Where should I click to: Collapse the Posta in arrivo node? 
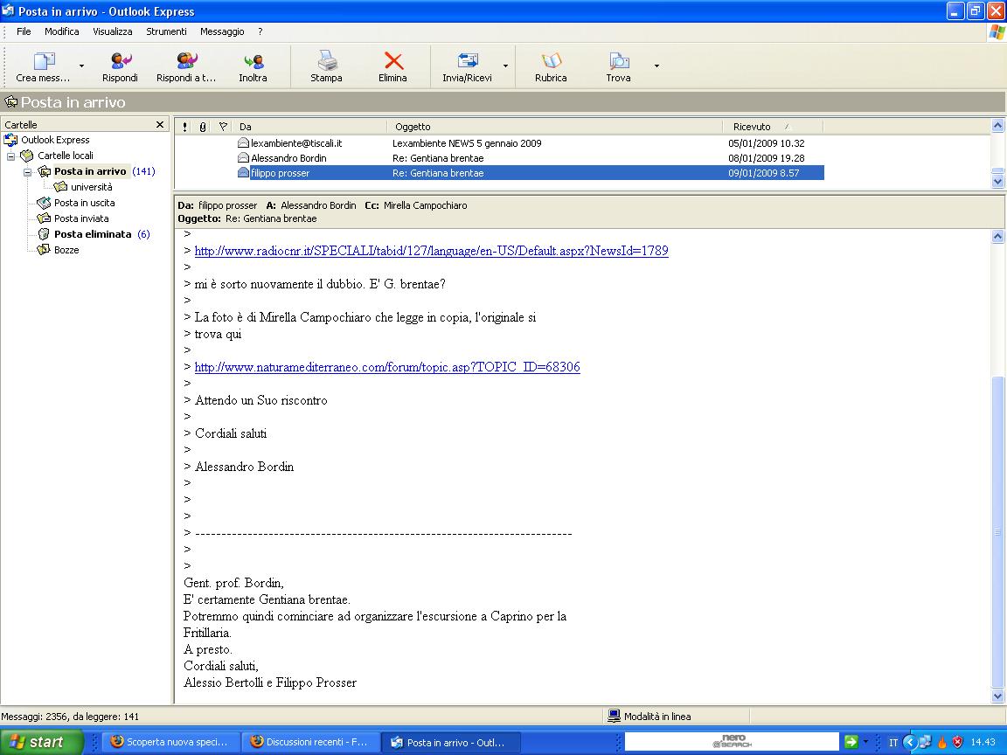coord(28,172)
